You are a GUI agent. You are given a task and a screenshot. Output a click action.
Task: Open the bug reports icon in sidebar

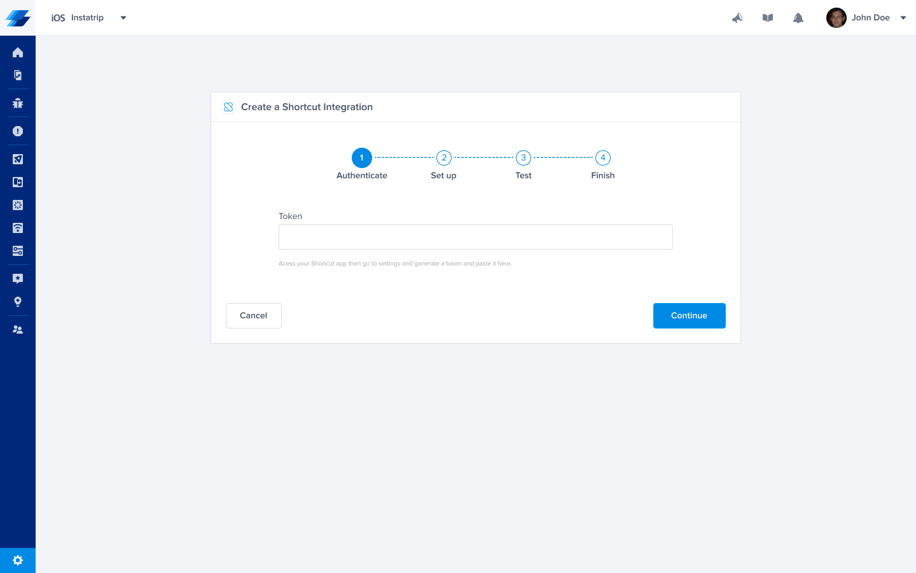click(x=18, y=103)
